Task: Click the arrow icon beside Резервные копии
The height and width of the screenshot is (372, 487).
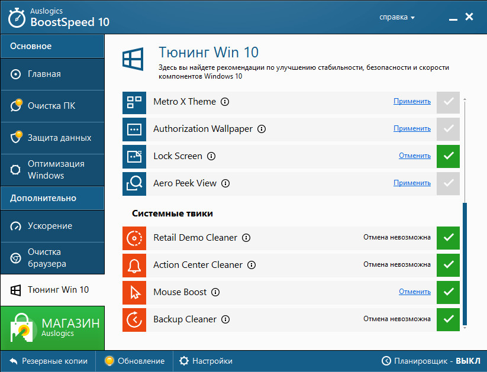Action: [x=14, y=361]
